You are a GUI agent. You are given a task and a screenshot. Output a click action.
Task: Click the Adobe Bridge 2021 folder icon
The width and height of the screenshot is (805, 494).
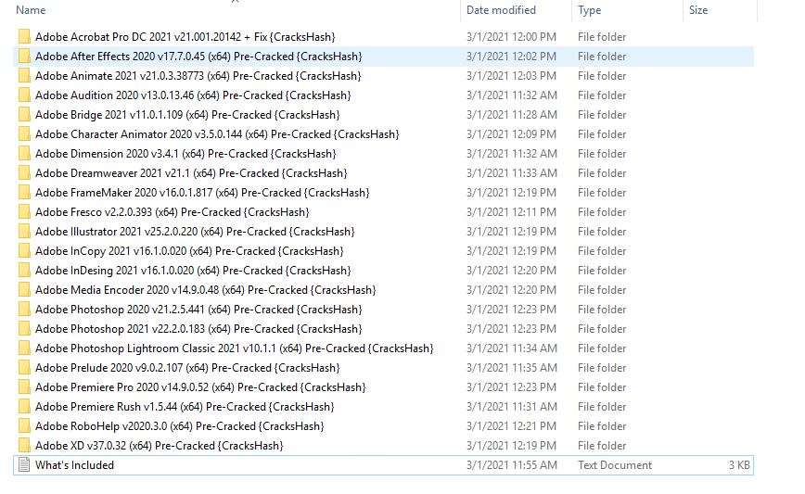click(24, 115)
